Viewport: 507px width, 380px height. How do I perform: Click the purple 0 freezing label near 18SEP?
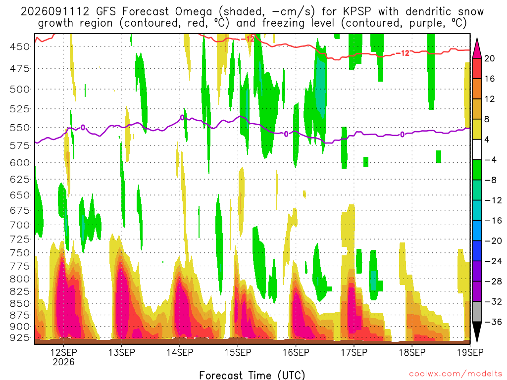(402, 135)
